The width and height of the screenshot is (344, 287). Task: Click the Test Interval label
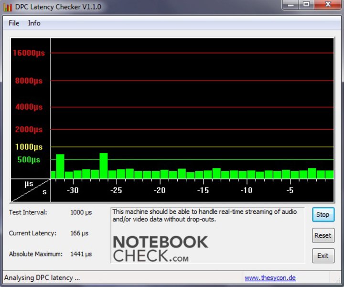click(x=28, y=212)
